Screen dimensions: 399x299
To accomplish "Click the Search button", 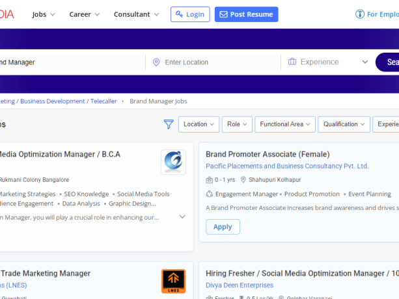I will pos(387,62).
